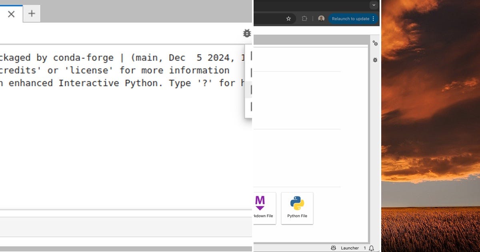Create a new Python File from launcher
The width and height of the screenshot is (480, 252).
(x=297, y=208)
